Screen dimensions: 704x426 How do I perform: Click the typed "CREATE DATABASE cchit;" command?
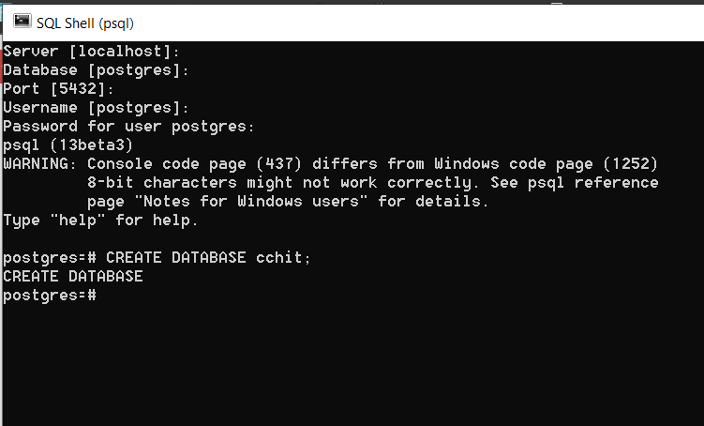[208, 257]
